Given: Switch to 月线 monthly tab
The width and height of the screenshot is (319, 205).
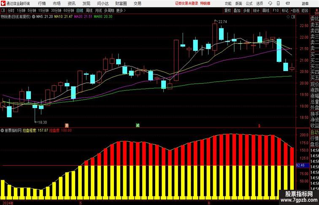Looking at the screenshot, I should pos(98,11).
